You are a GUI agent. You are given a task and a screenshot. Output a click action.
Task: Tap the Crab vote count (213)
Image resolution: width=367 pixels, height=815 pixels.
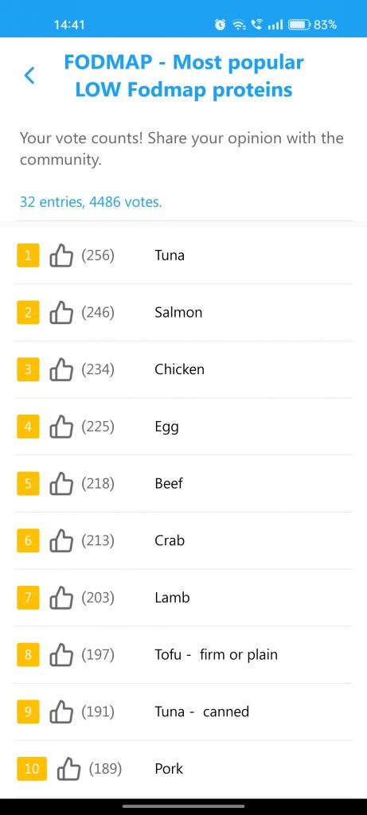coord(98,540)
